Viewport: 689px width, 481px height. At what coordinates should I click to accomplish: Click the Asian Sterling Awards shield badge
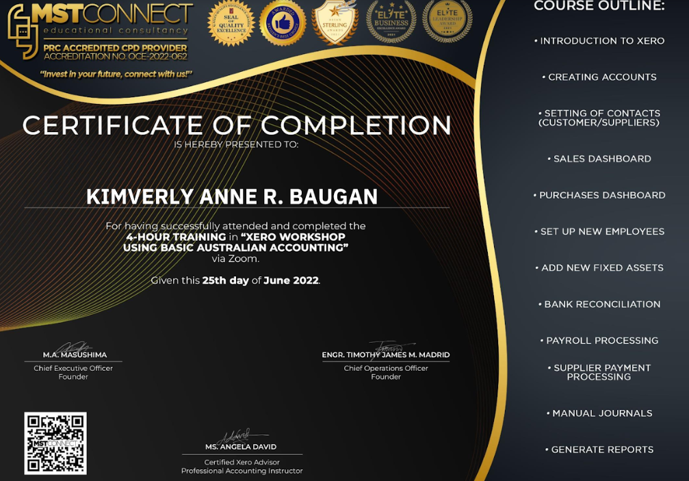point(335,23)
